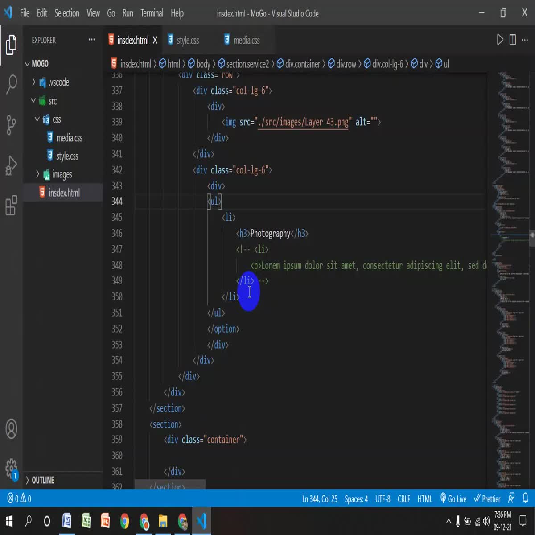This screenshot has width=535, height=535.
Task: Open the Terminal menu
Action: (152, 13)
